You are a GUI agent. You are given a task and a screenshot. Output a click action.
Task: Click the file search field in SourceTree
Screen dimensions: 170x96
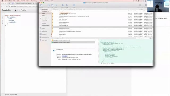(x=142, y=38)
